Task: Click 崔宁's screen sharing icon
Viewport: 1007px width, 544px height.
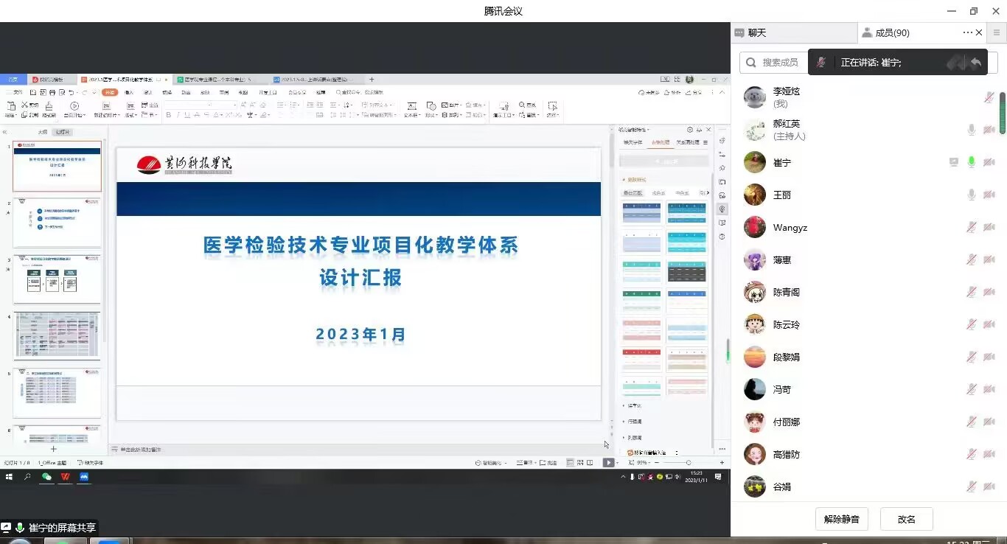Action: (x=954, y=162)
